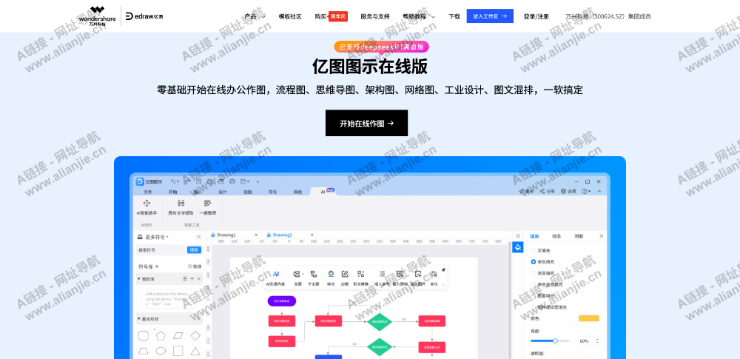
Task: Pin the floating toolbar
Action: click(x=443, y=270)
